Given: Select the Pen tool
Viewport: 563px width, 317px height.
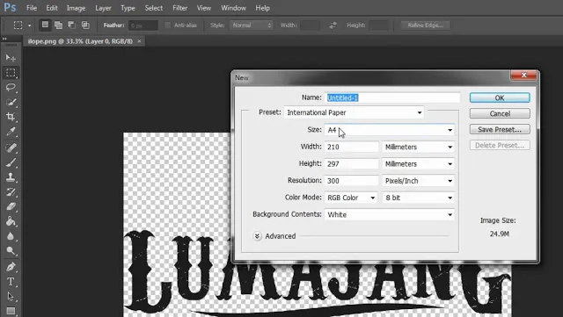Looking at the screenshot, I should click(x=11, y=267).
